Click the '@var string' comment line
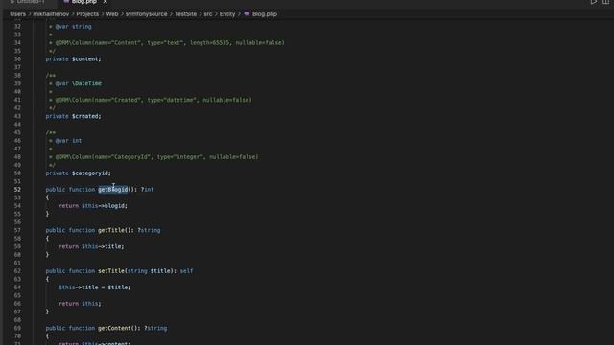 click(x=73, y=27)
